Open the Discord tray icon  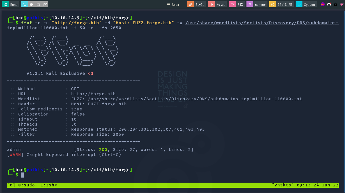point(329,4)
